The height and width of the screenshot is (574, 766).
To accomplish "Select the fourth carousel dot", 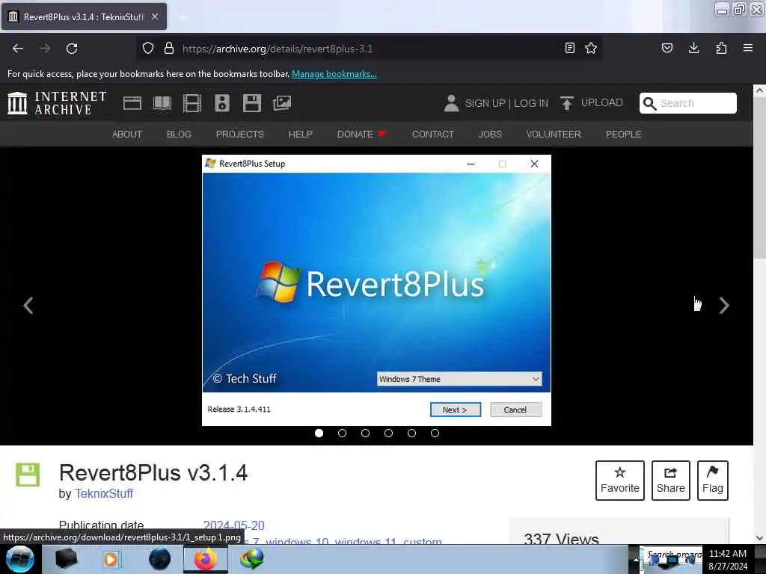I will pos(388,433).
